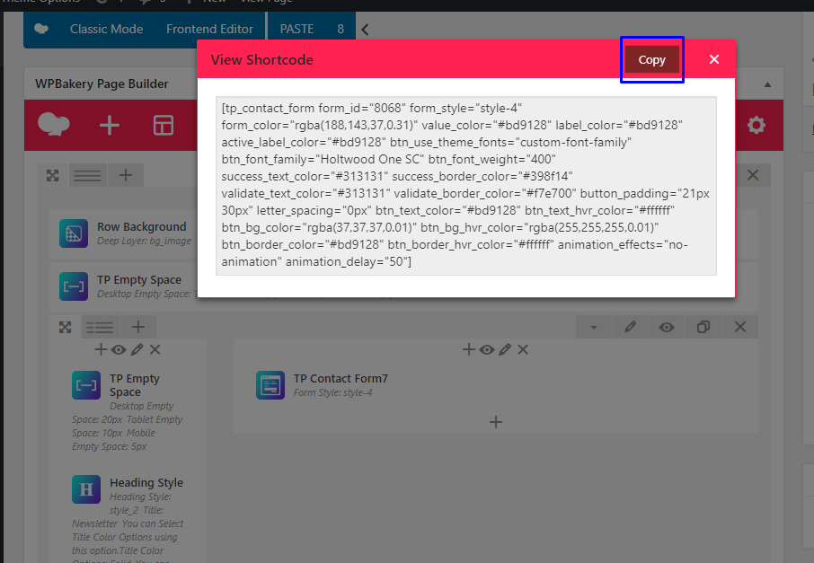
Task: Toggle the right column's eye visibility
Action: click(x=487, y=349)
